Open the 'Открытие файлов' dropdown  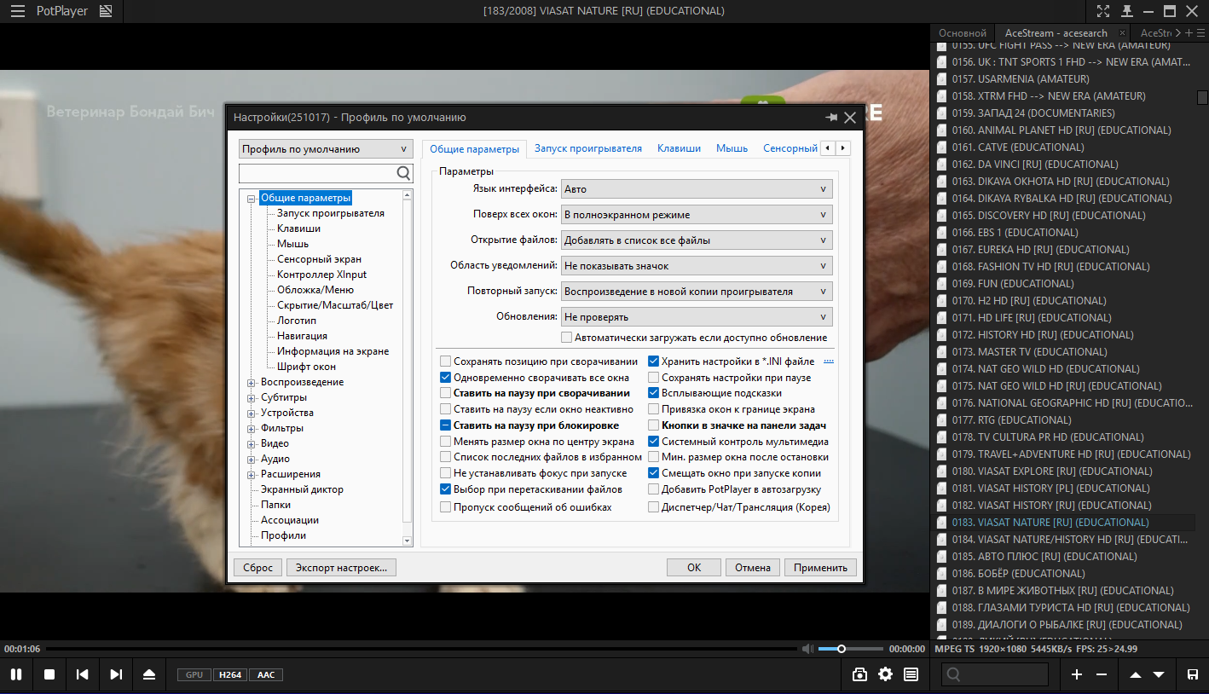(697, 240)
